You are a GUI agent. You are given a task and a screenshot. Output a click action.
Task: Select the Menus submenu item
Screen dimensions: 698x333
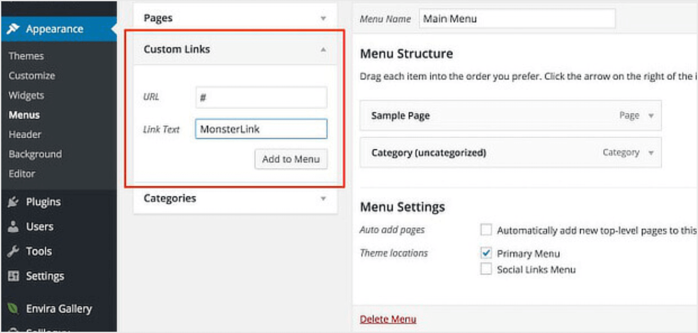(24, 115)
